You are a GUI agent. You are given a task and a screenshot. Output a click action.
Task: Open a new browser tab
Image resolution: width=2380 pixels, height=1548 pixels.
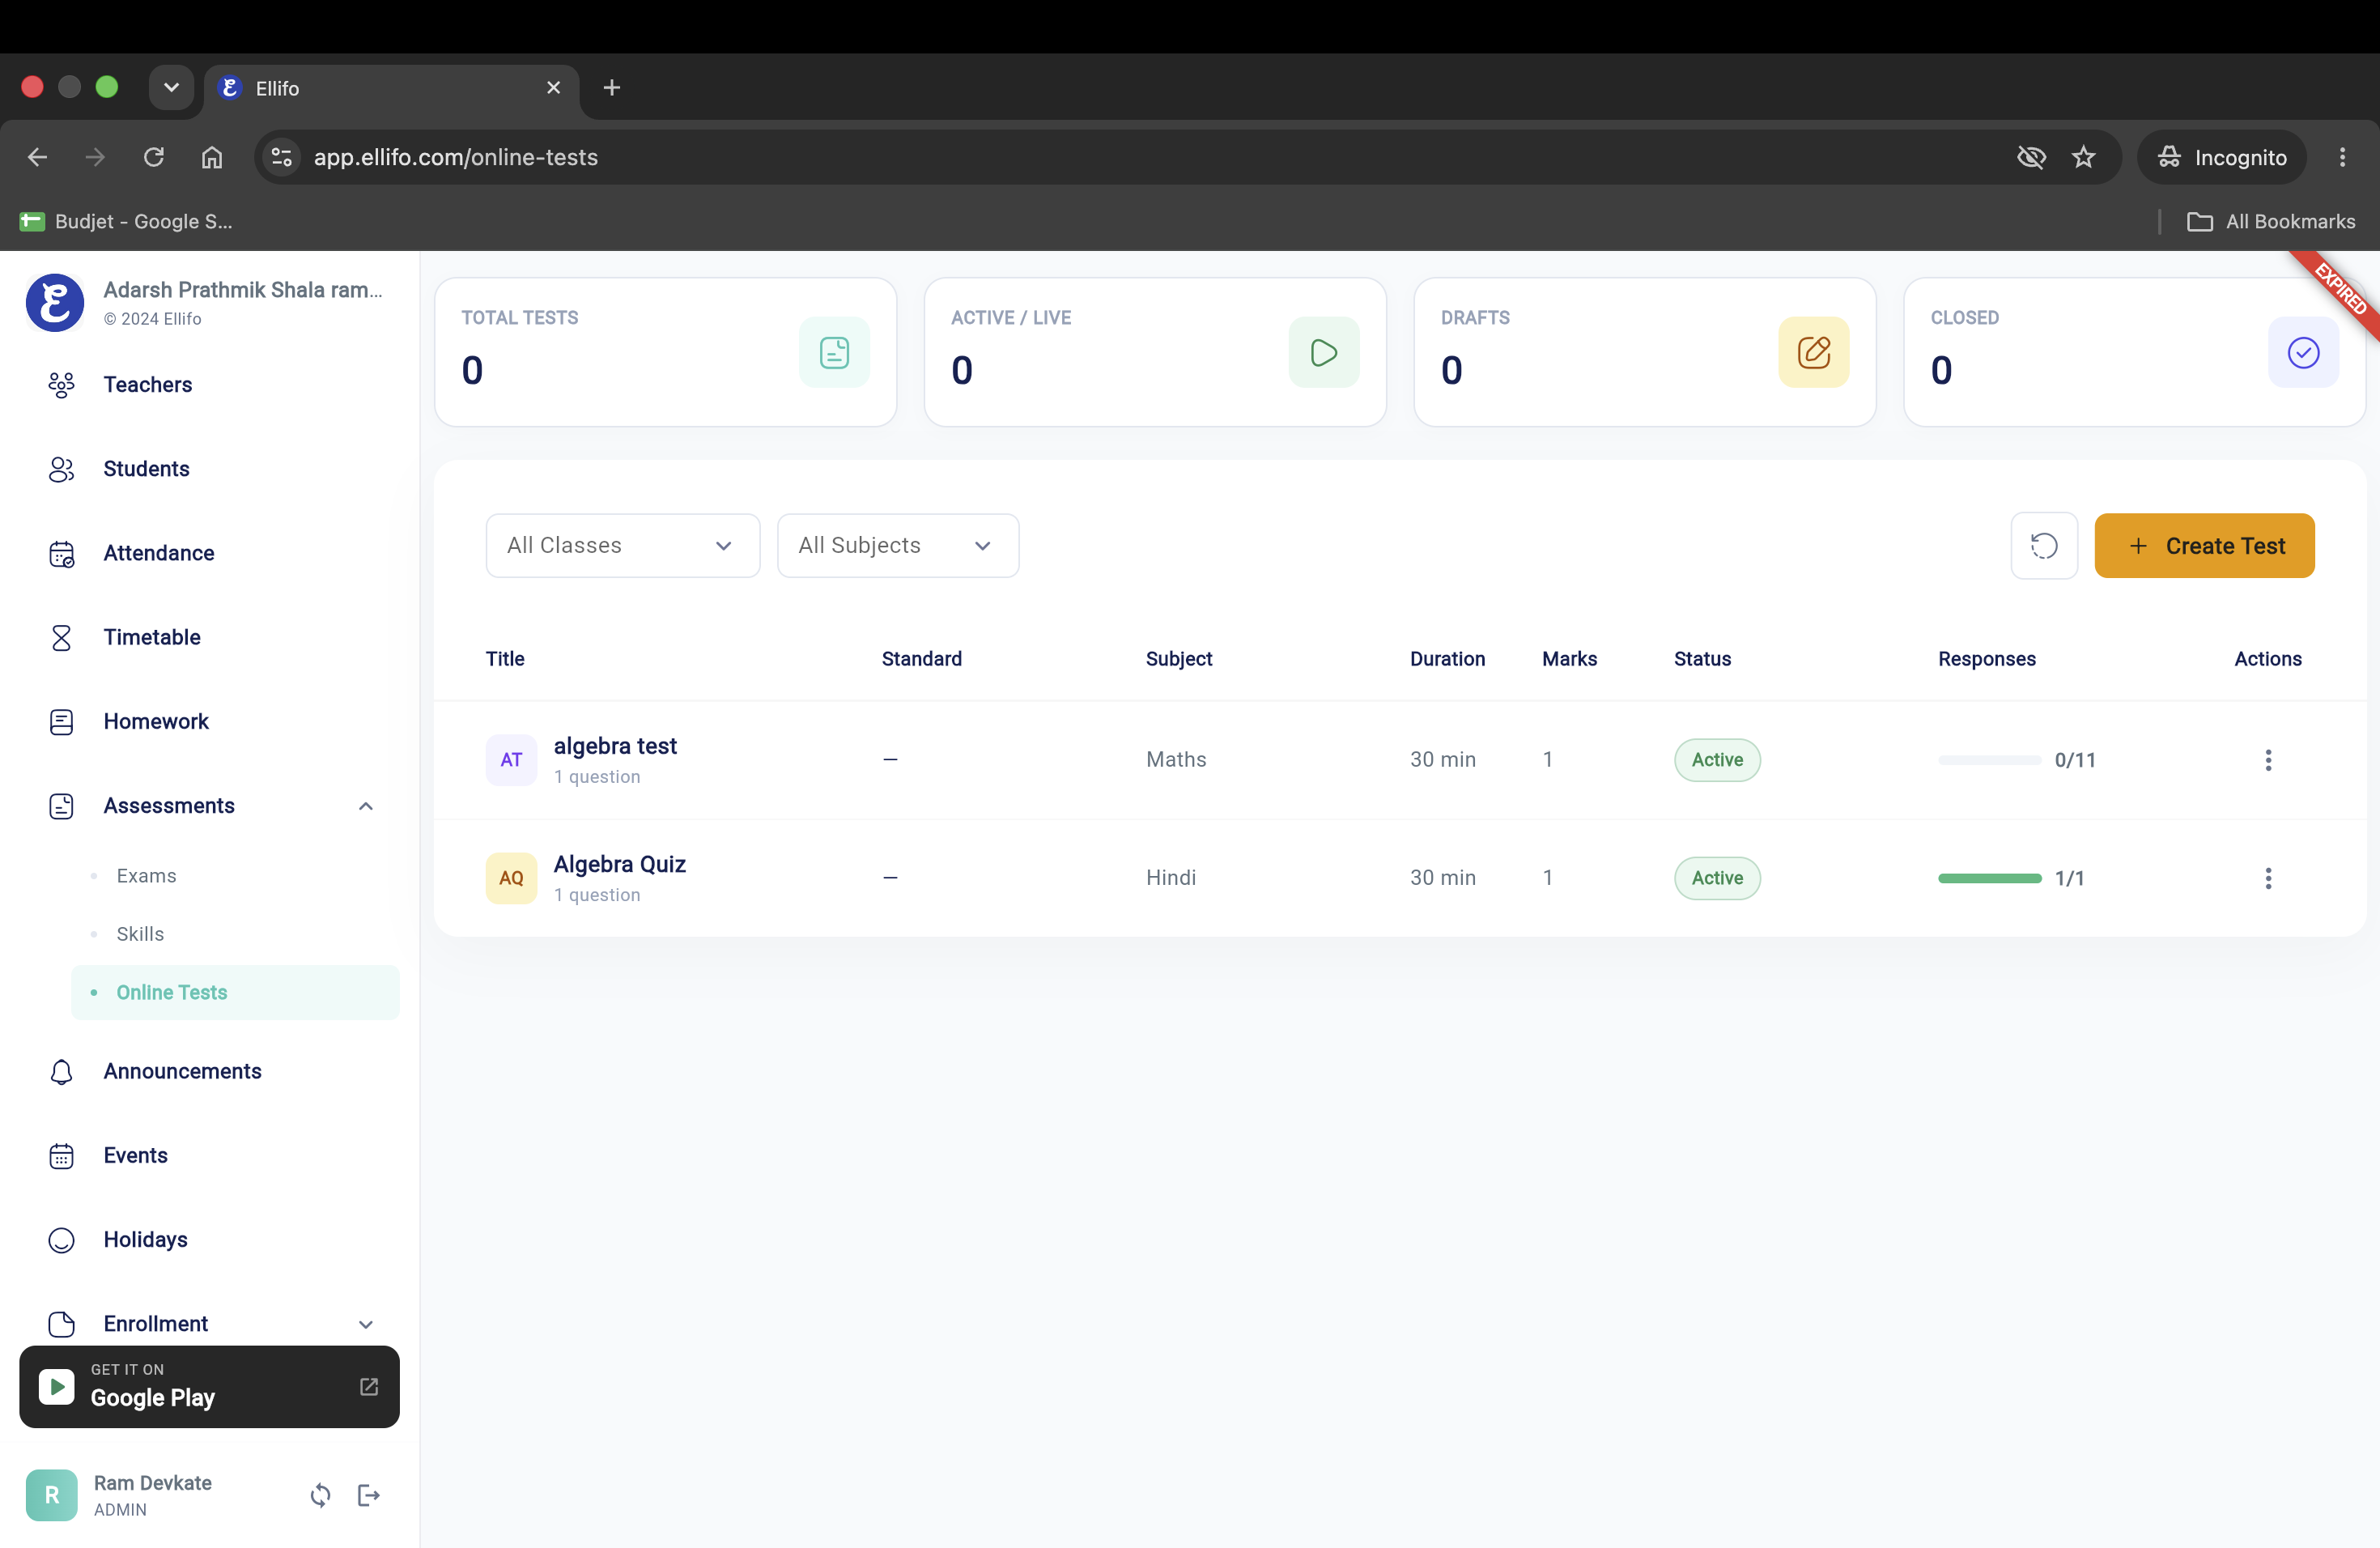pos(611,88)
